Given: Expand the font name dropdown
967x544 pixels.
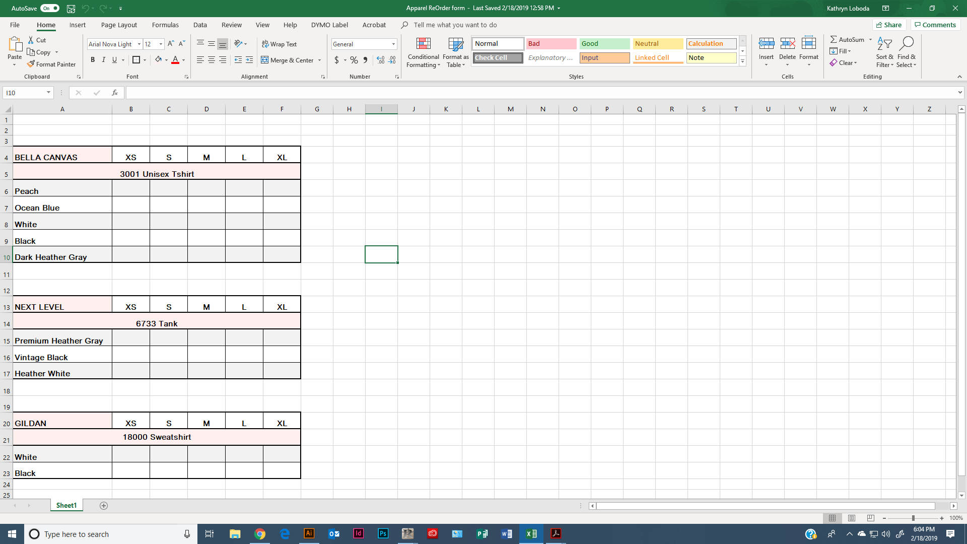Looking at the screenshot, I should pos(139,44).
